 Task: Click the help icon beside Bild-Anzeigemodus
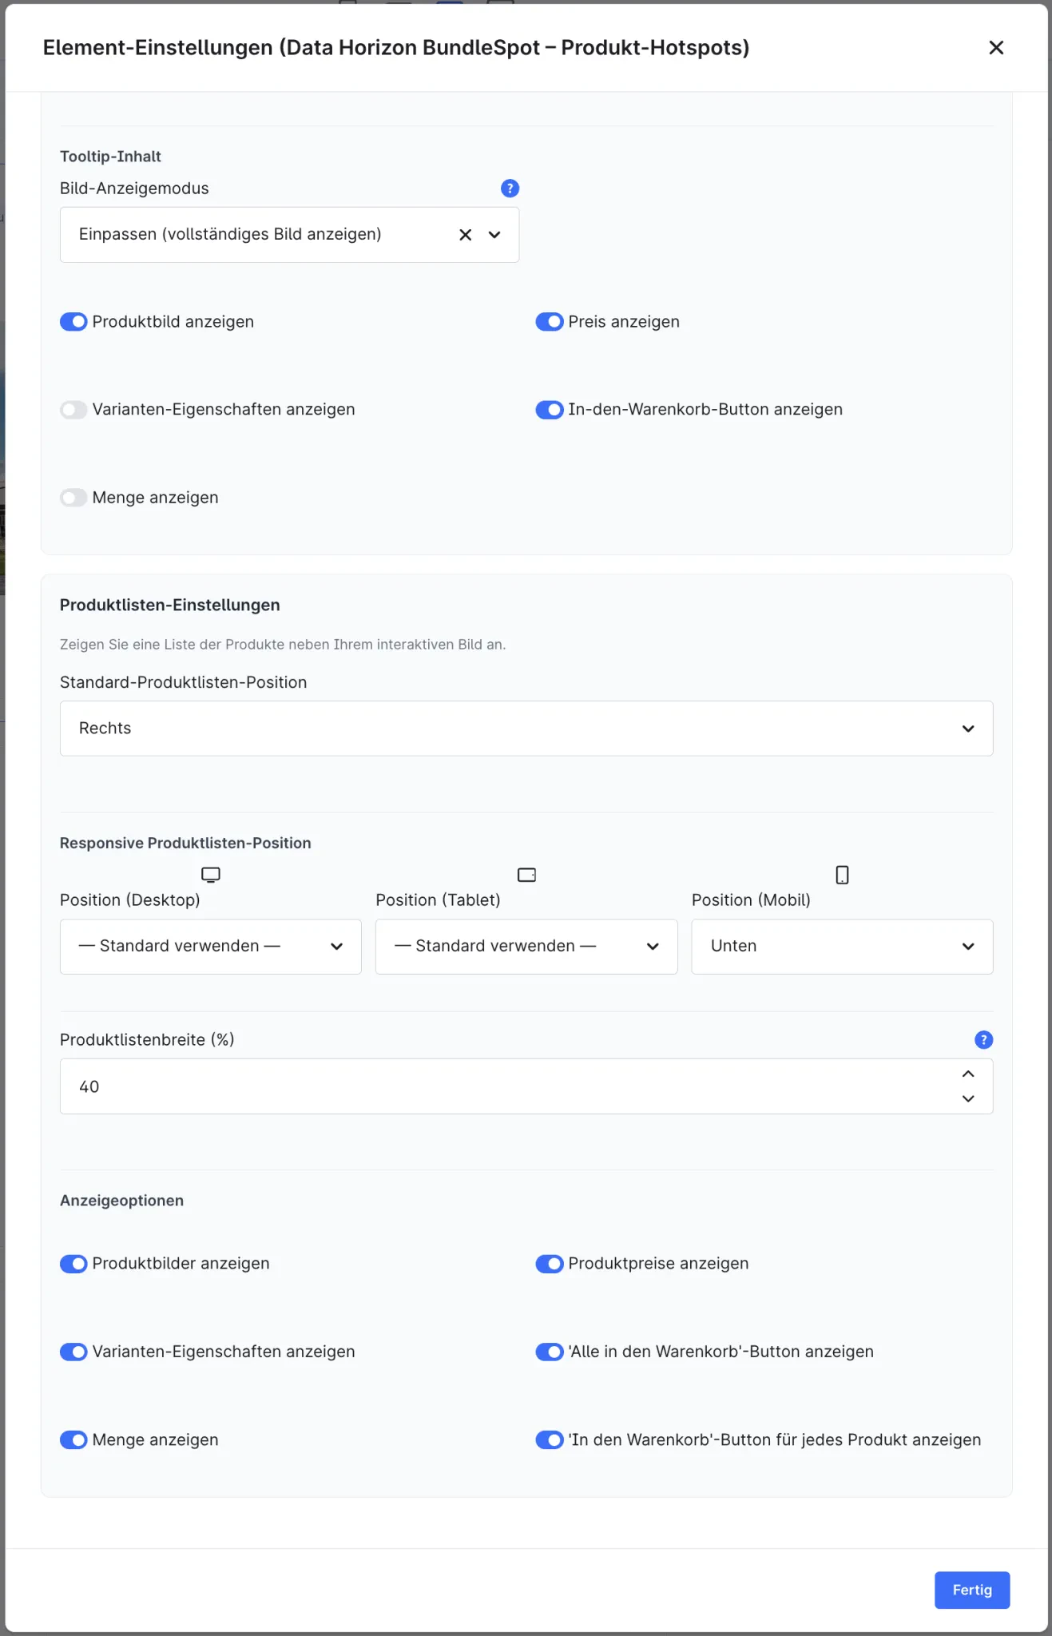(510, 189)
